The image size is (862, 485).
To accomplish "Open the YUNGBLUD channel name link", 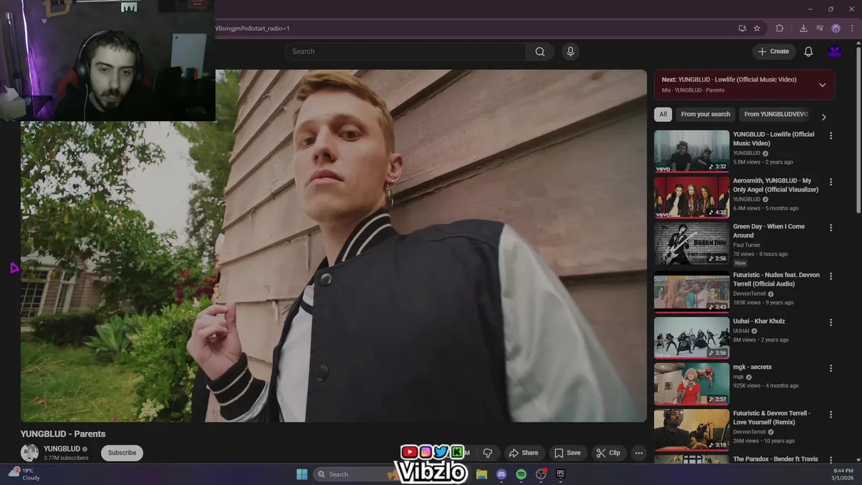I will coord(62,449).
